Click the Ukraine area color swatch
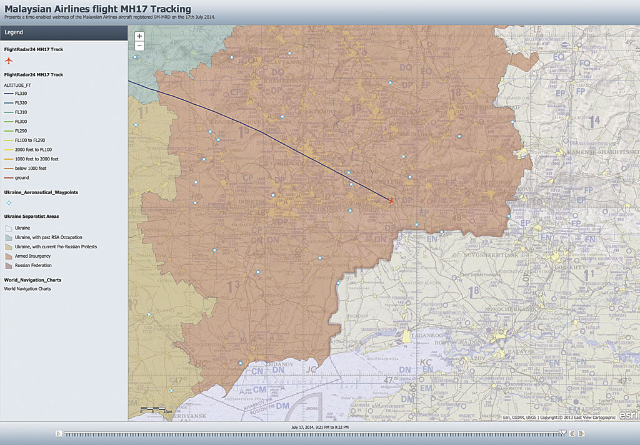 (9, 228)
